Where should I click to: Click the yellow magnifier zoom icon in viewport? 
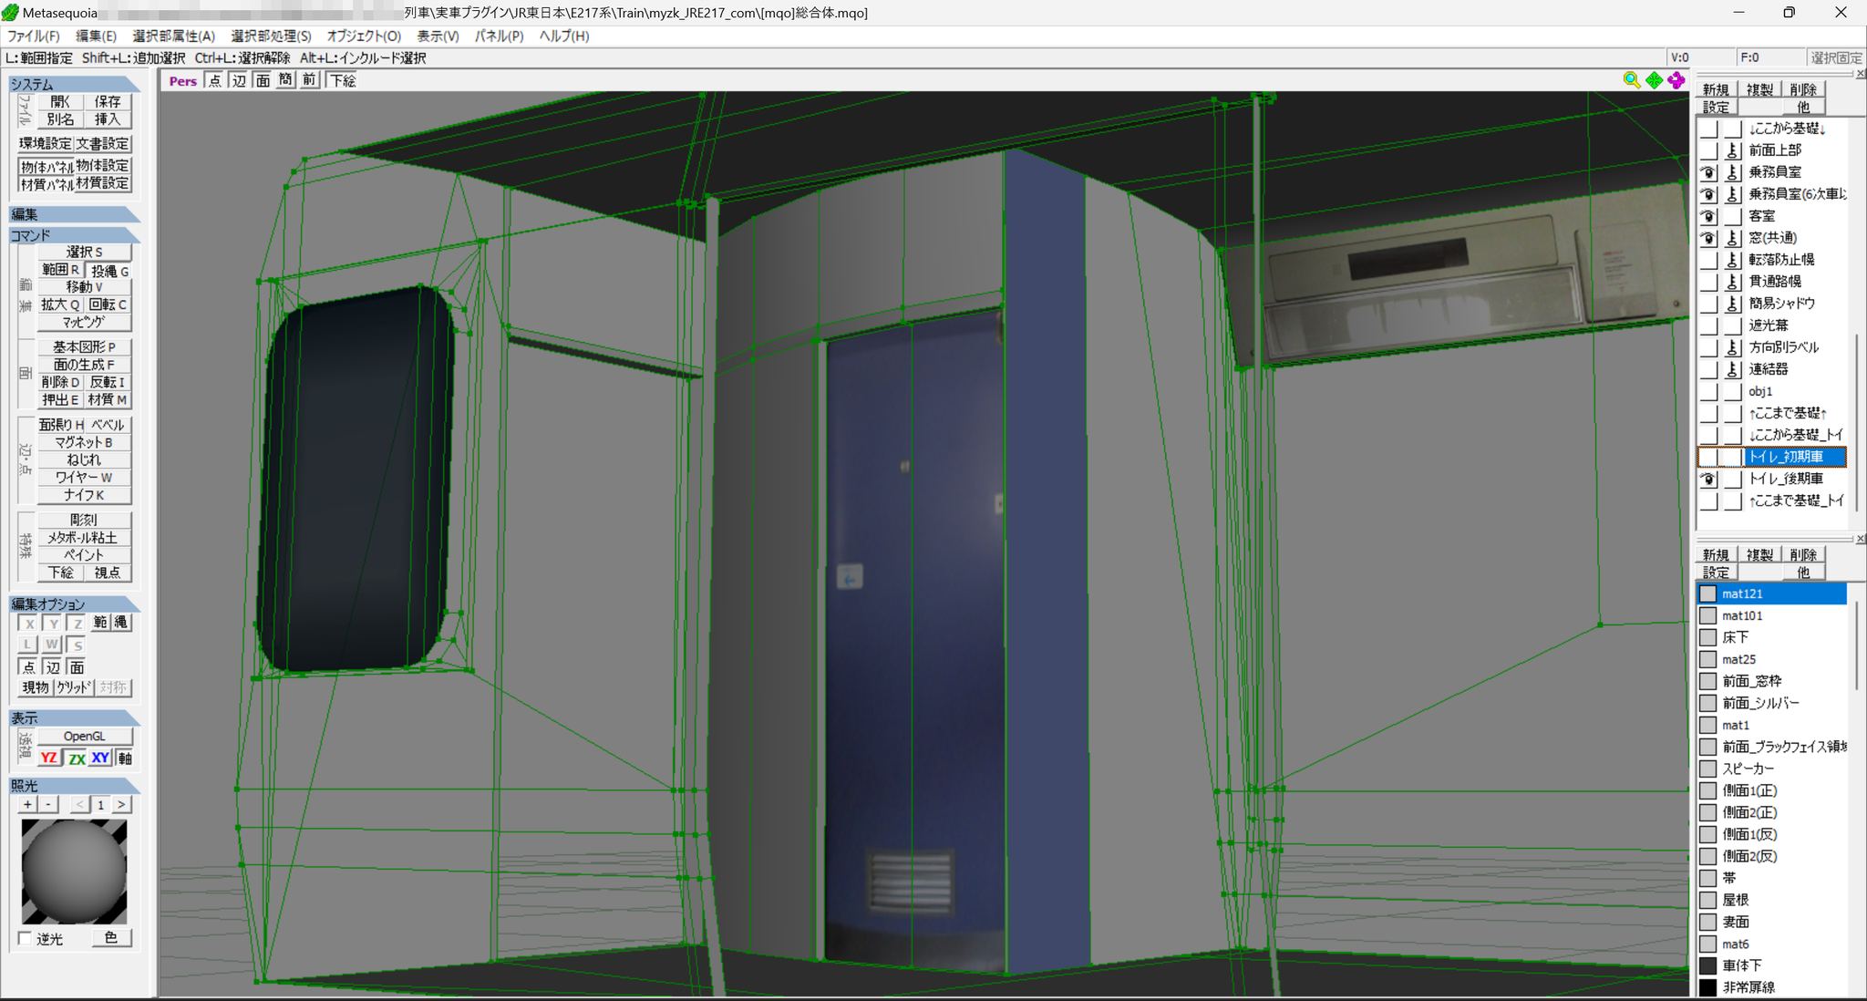[1632, 80]
